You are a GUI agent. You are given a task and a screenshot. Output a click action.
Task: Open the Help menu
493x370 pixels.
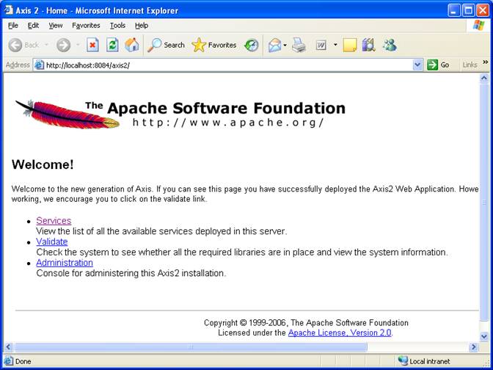(142, 26)
